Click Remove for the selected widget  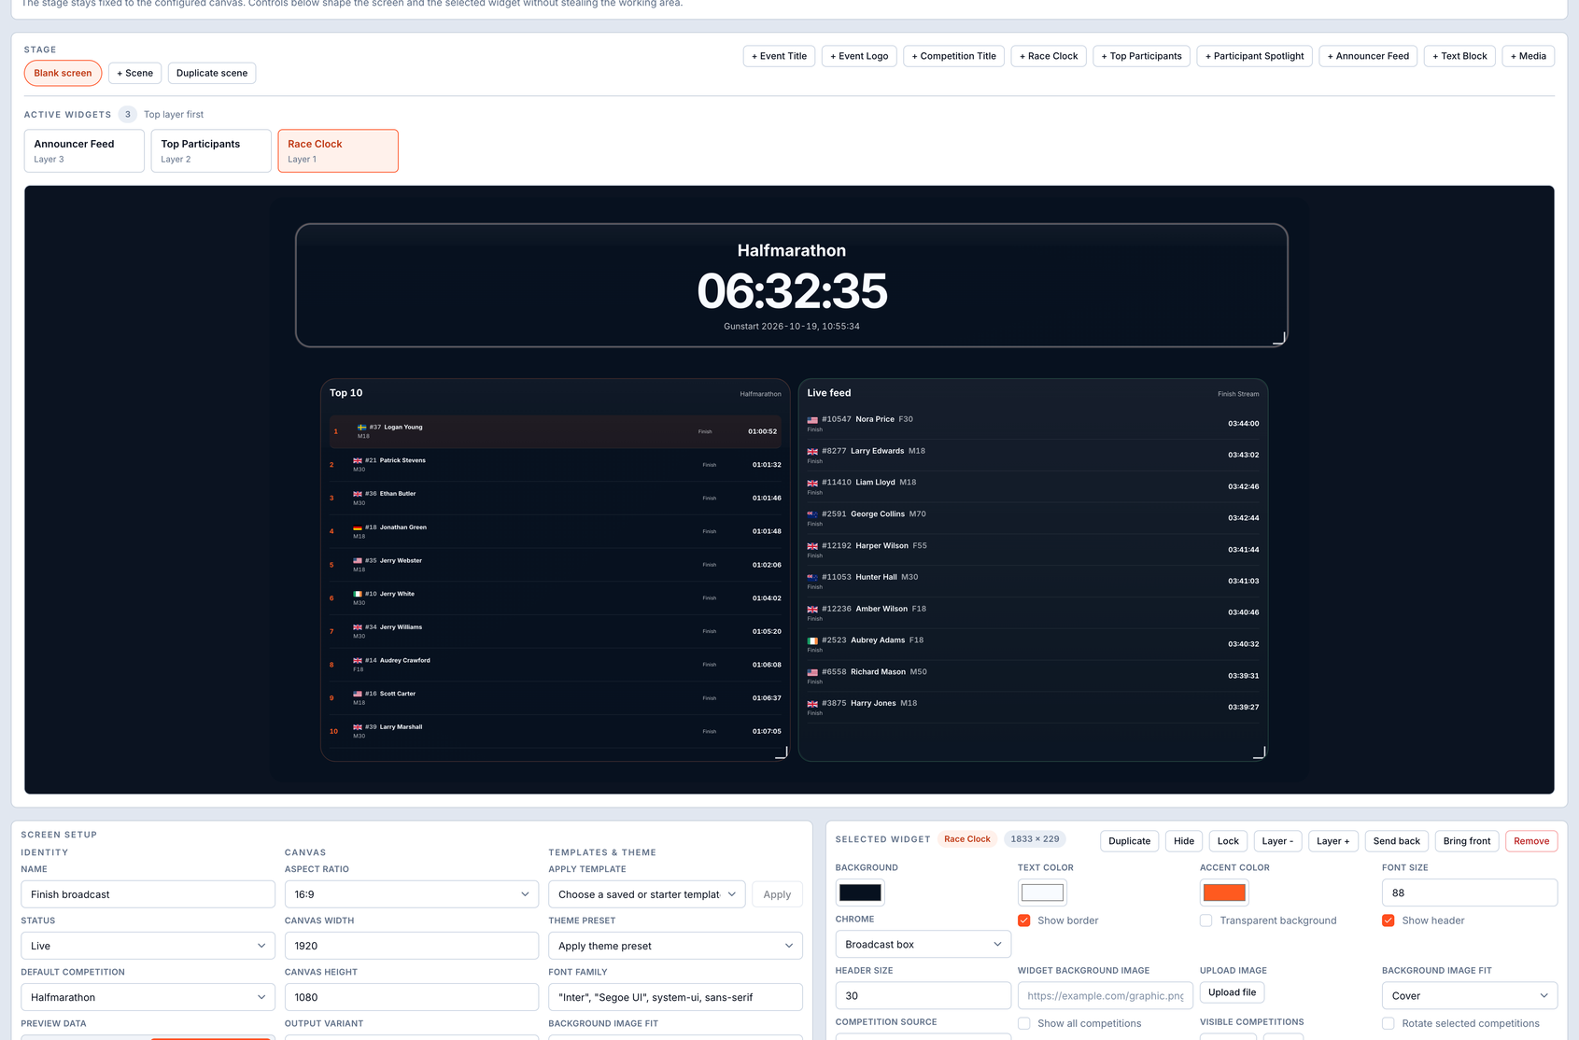[x=1531, y=841]
